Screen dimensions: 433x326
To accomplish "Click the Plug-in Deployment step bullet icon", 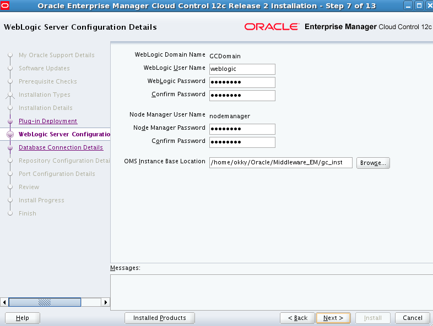I will 10,121.
